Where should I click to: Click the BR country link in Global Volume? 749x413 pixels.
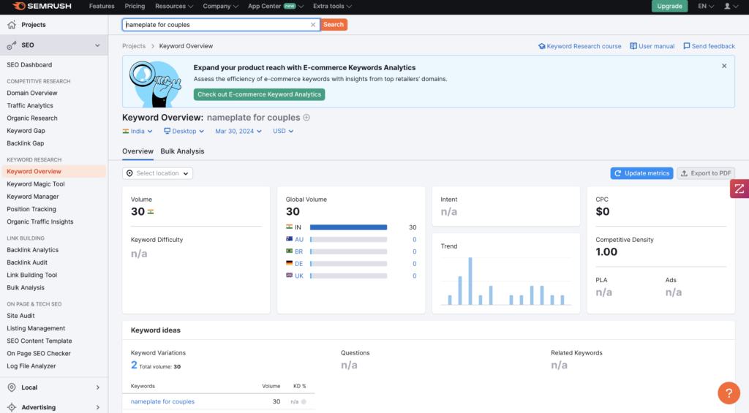[299, 251]
